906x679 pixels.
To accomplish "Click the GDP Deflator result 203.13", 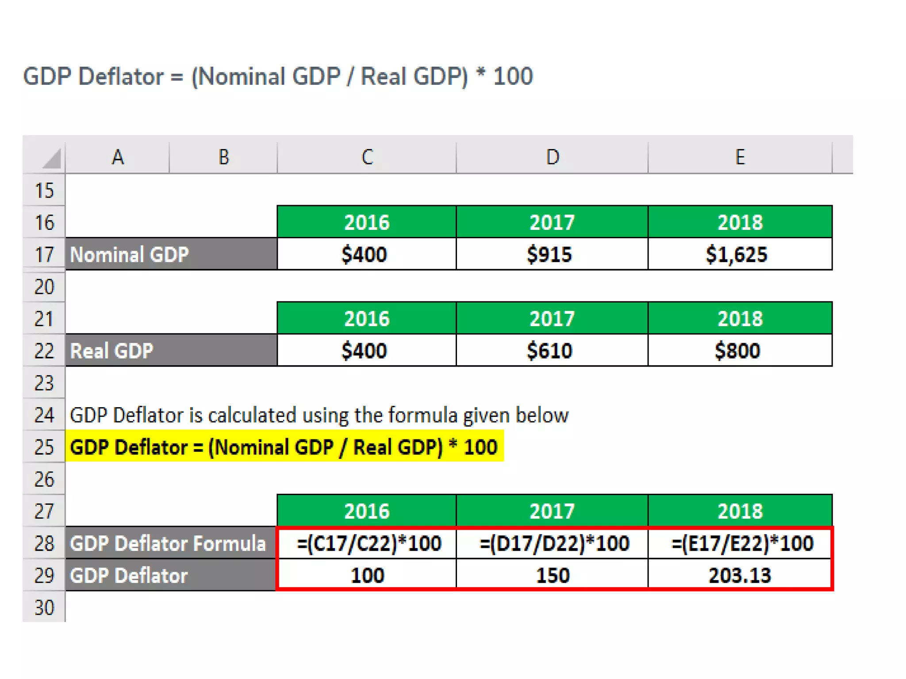I will [740, 575].
